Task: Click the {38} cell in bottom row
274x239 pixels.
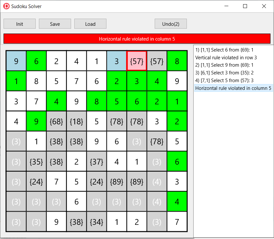Action: click(x=76, y=222)
